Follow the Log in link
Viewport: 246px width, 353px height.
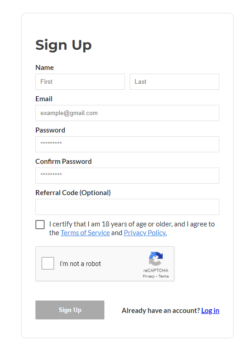[x=210, y=311]
